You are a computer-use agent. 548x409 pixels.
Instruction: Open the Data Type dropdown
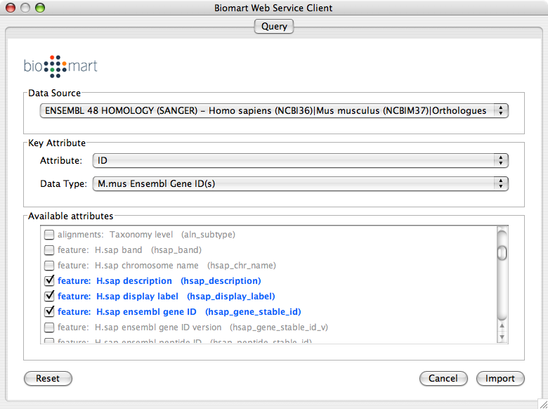point(300,184)
